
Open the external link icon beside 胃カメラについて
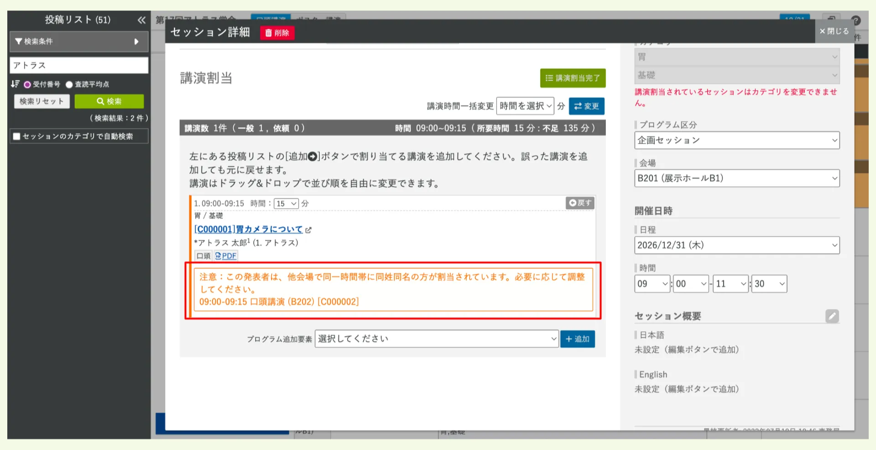coord(309,230)
